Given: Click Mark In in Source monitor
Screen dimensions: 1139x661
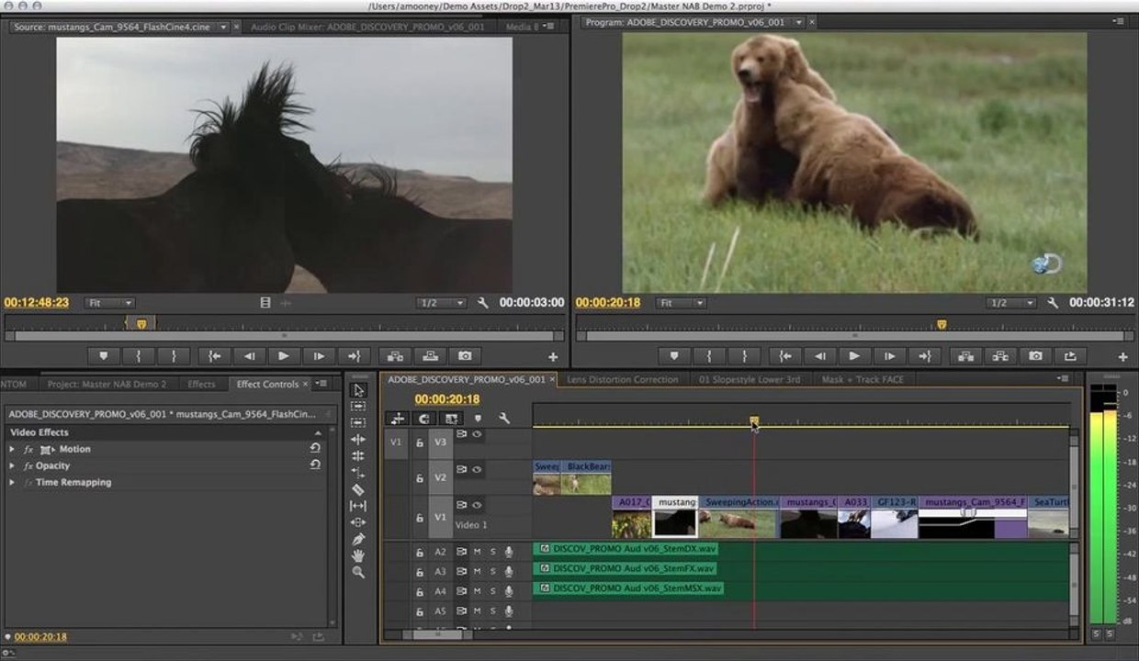Looking at the screenshot, I should point(139,355).
